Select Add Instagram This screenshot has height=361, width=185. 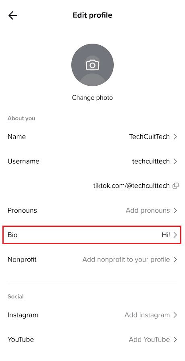coord(147,315)
